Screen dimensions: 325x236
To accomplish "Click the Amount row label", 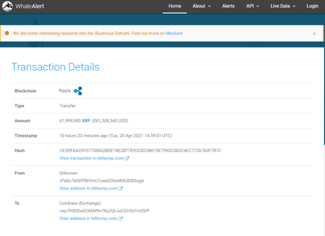I will click(22, 121).
